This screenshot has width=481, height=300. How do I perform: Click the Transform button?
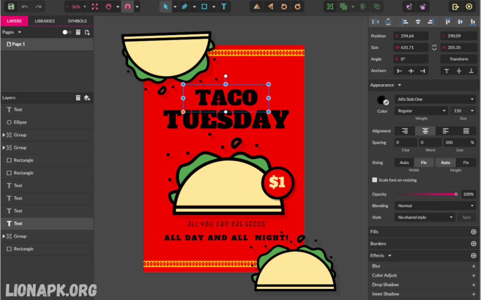click(x=458, y=59)
